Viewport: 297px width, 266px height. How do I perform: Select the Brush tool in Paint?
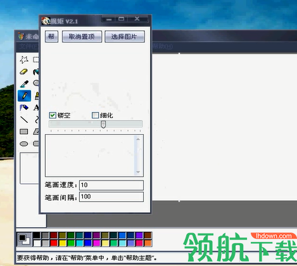coord(36,96)
